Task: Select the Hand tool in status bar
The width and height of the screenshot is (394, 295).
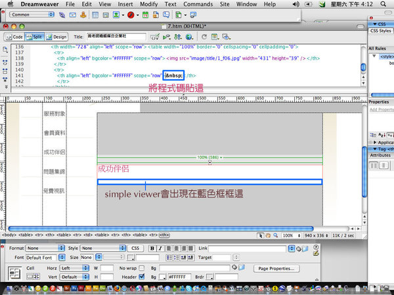Action: (x=268, y=235)
